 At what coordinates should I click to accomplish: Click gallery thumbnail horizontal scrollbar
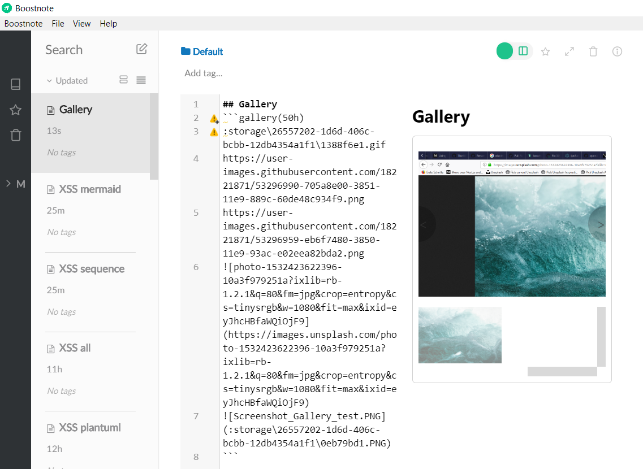point(562,371)
